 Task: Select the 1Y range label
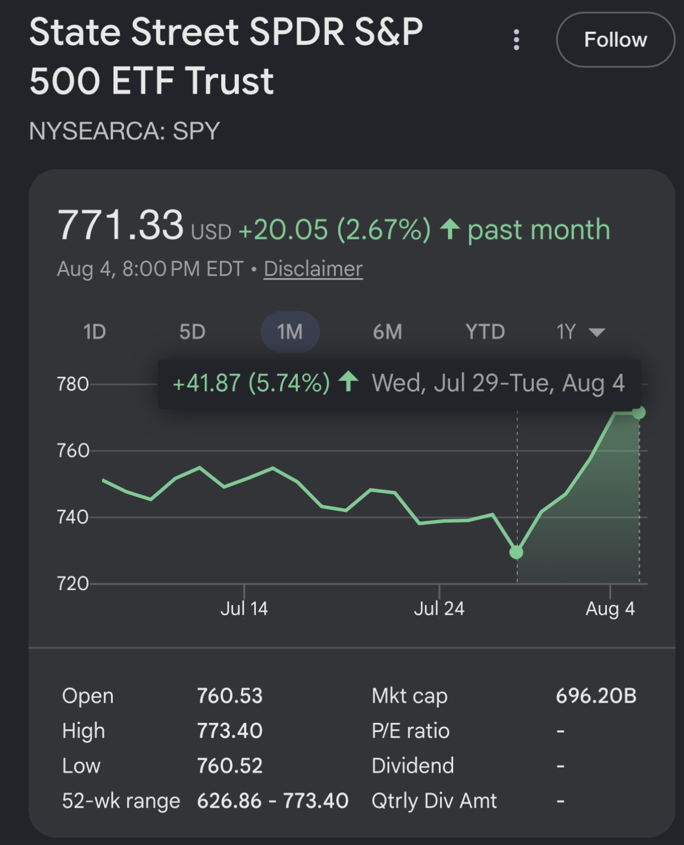566,332
